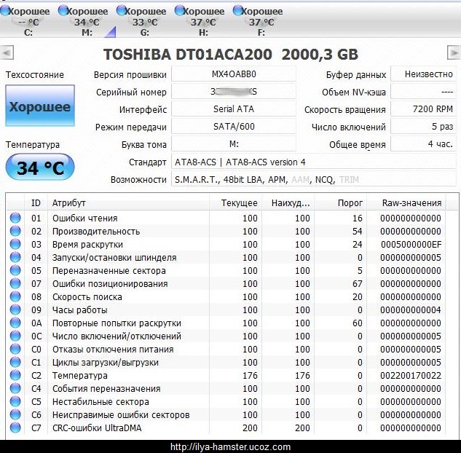Click the Наихуд... column header
This screenshot has width=461, height=453.
(x=288, y=203)
